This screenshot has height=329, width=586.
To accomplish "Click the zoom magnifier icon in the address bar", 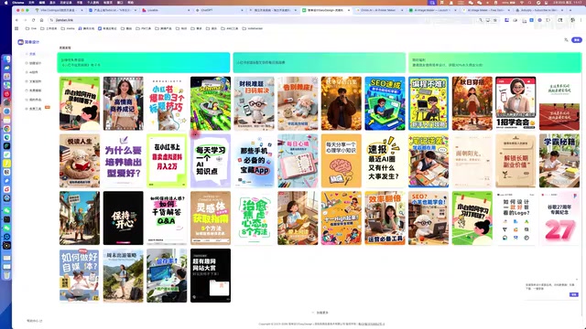I will click(481, 20).
